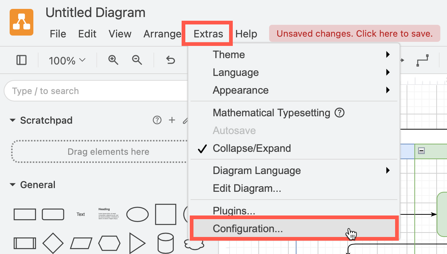Screen dimensions: 447x254
Task: Open the Arrange menu
Action: coord(162,34)
